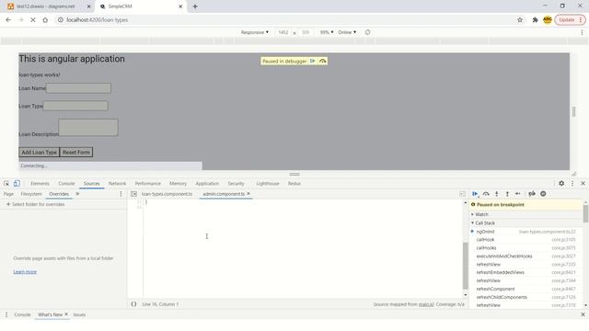Switch to the Console tab in DevTools
This screenshot has height=331, width=589.
pyautogui.click(x=66, y=184)
